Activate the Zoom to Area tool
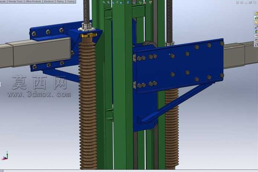Viewport: 258px width, 172px height. pyautogui.click(x=108, y=2)
